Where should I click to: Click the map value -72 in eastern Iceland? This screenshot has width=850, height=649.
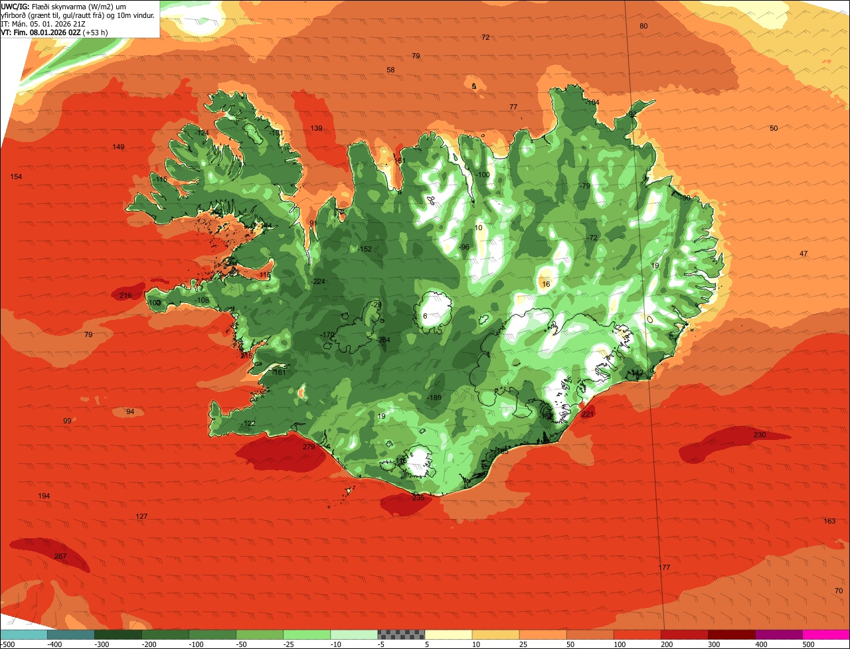coord(592,238)
